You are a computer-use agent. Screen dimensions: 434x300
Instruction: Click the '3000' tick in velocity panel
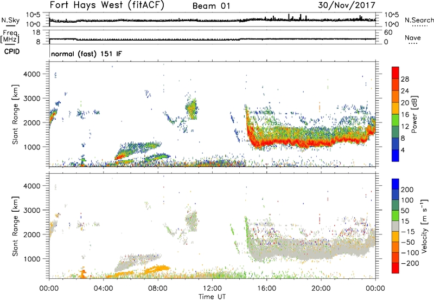coord(31,210)
